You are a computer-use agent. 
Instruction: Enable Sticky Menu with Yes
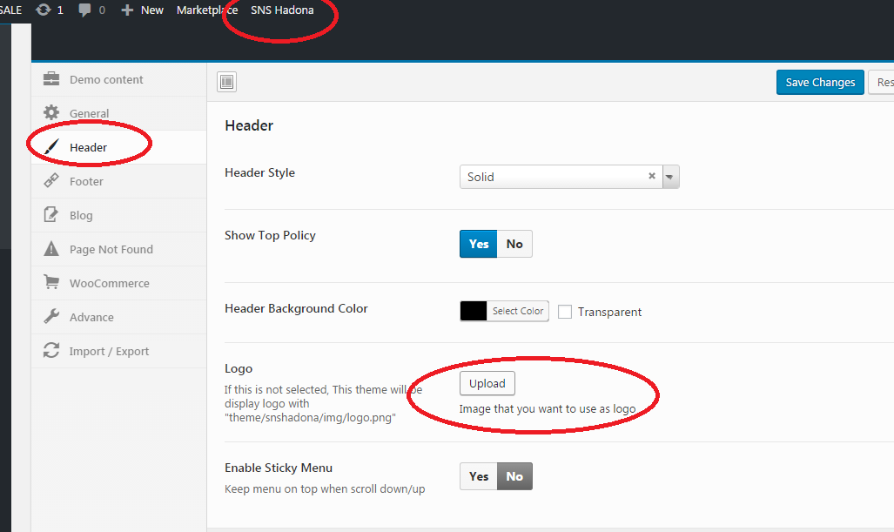point(478,476)
